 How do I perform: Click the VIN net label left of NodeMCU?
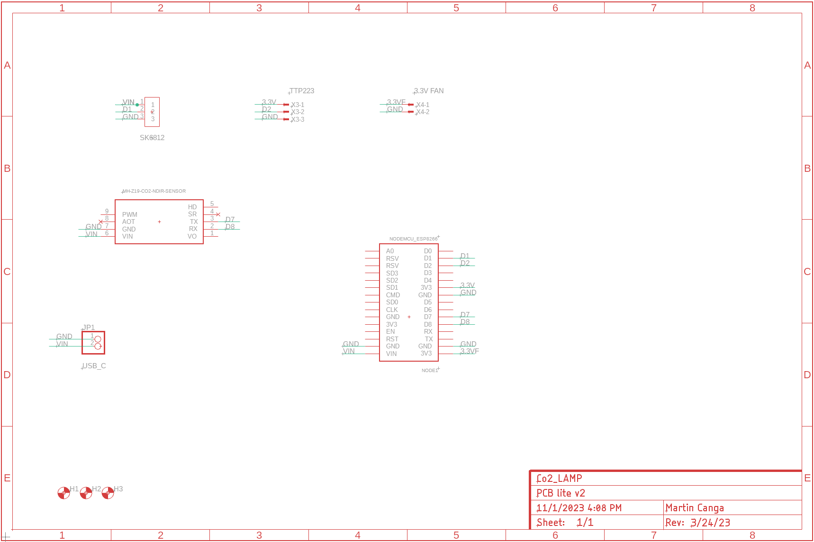pyautogui.click(x=349, y=351)
